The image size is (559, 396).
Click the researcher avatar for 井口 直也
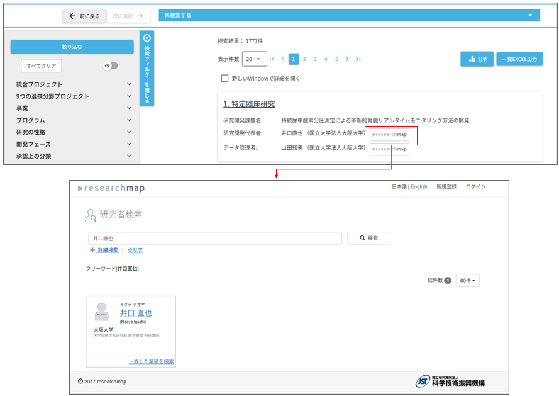(x=101, y=312)
